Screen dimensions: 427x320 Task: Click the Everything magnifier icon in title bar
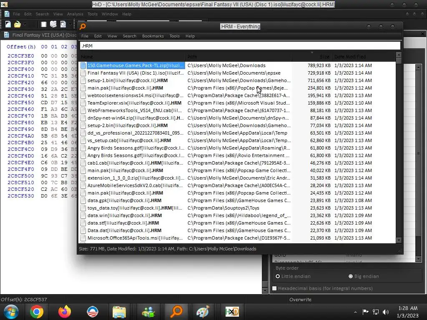click(83, 26)
